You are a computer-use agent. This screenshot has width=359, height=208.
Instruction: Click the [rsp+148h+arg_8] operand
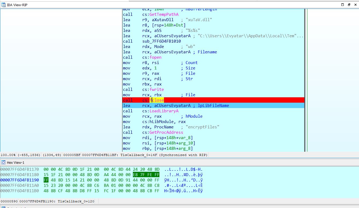tap(173, 148)
